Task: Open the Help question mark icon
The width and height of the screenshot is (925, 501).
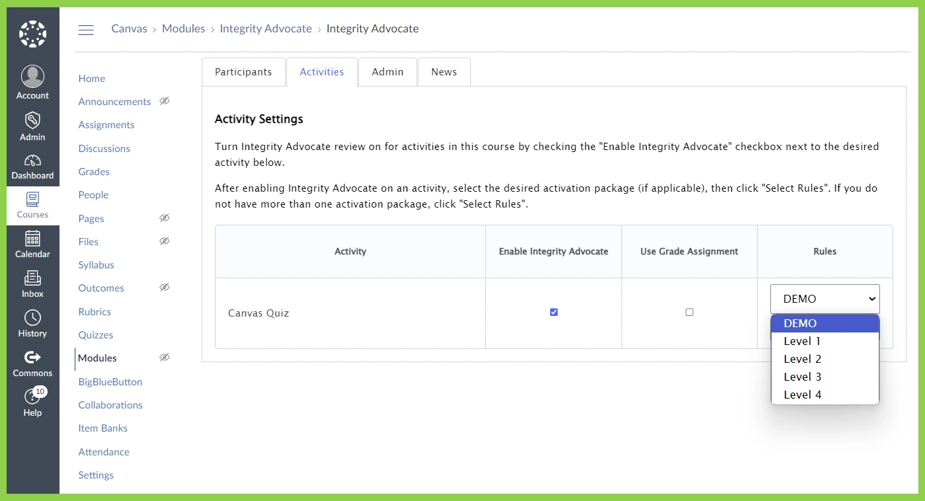Action: (31, 397)
